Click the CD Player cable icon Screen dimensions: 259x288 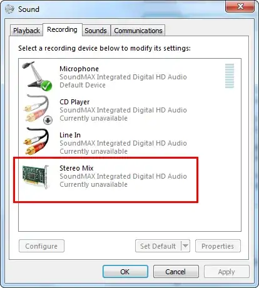[37, 109]
